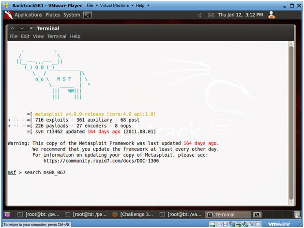Click the 'Warning:' text in terminal

click(18, 143)
